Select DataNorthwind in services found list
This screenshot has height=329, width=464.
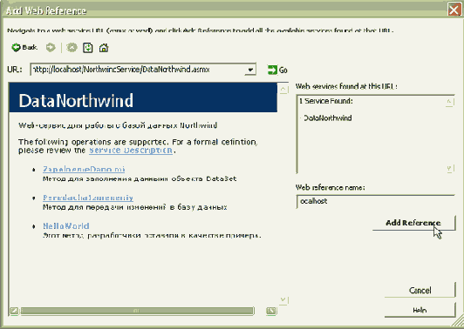click(x=328, y=117)
